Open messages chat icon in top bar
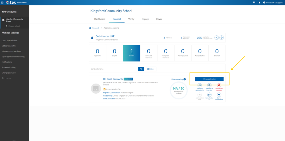This screenshot has height=141, width=285. click(x=254, y=3)
